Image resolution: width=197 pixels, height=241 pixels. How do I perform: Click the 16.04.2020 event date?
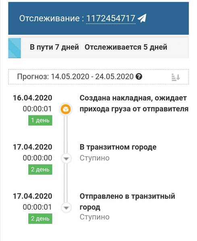coord(33,98)
